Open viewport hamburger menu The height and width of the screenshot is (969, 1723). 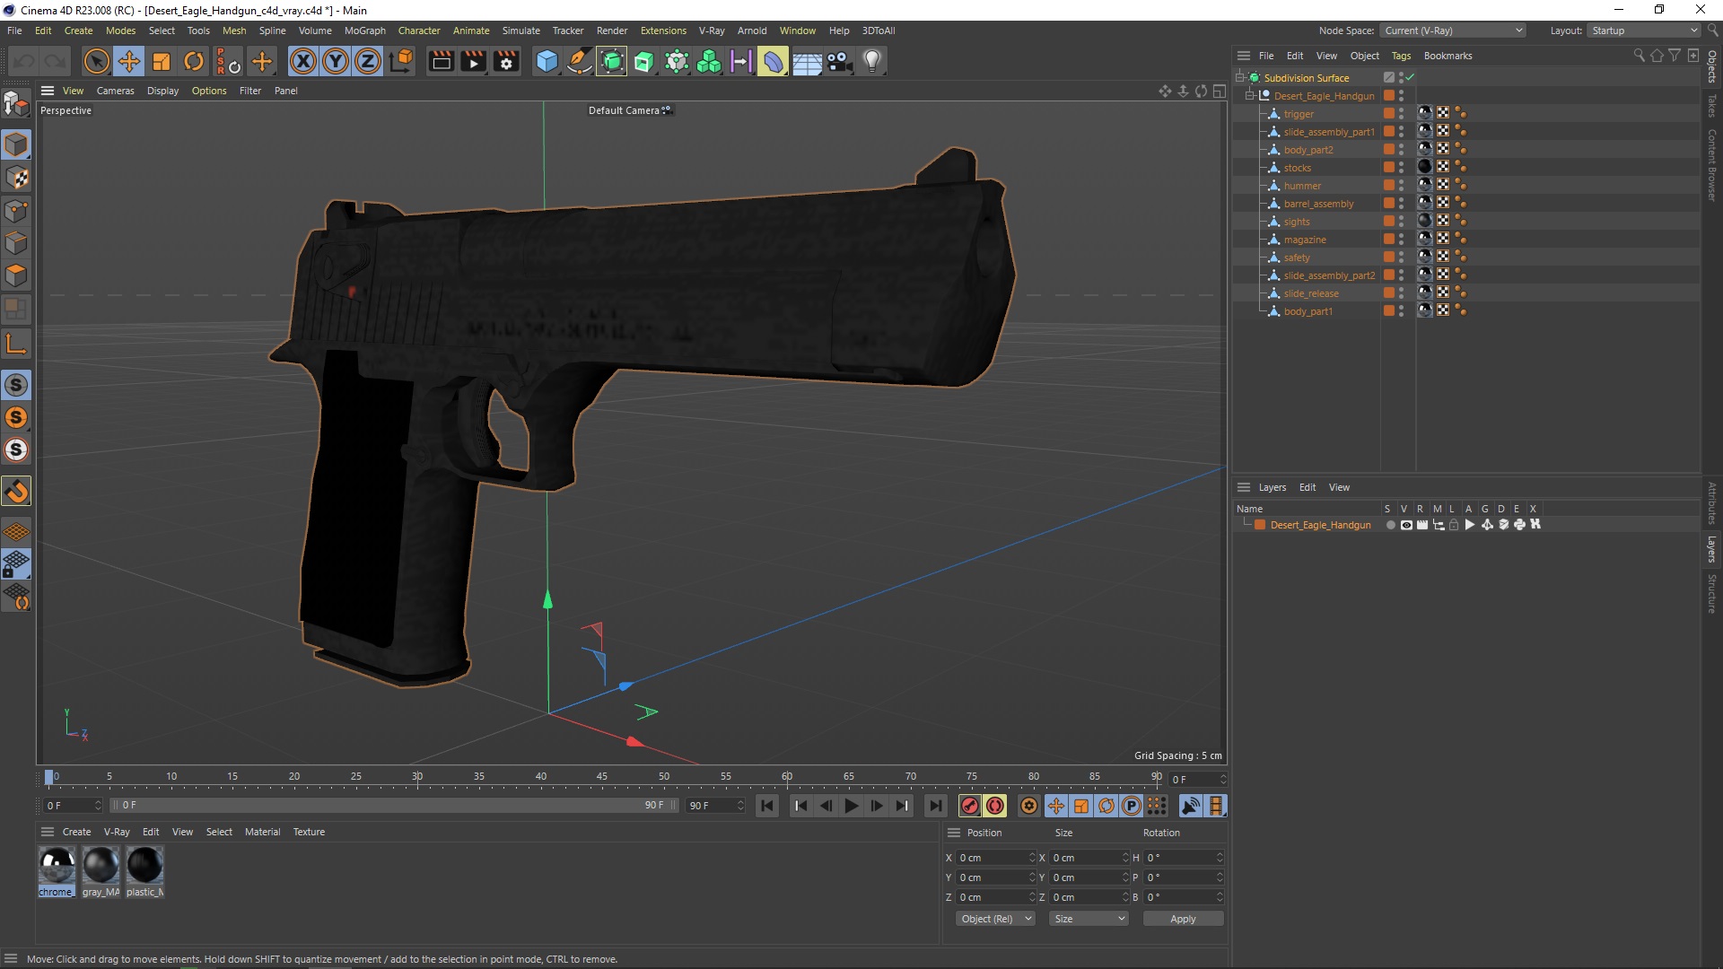coord(48,91)
